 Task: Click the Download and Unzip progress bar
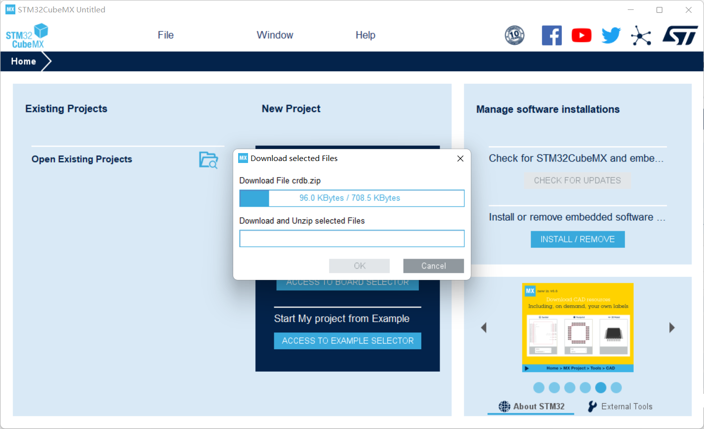(x=352, y=238)
